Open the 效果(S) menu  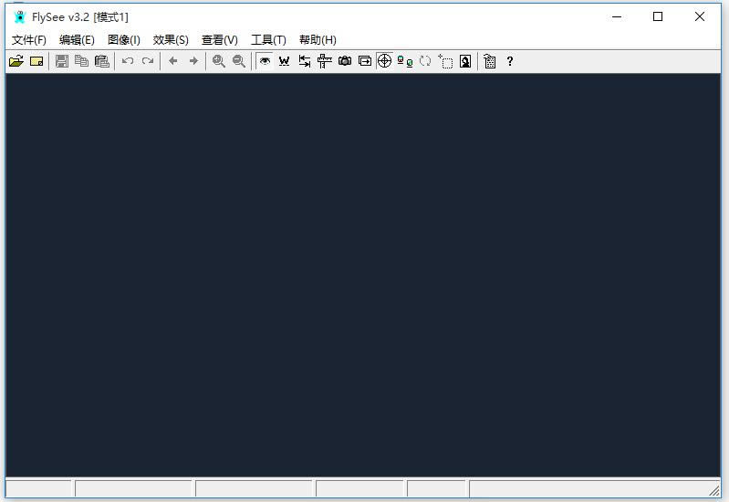(171, 40)
